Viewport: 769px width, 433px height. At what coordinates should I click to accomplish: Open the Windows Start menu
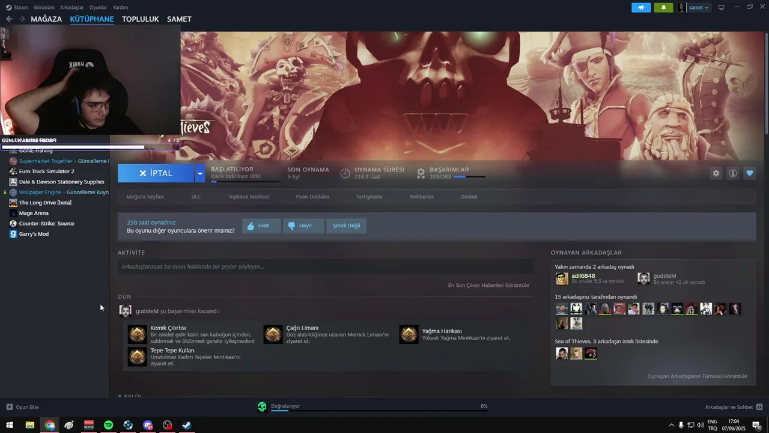pyautogui.click(x=10, y=425)
